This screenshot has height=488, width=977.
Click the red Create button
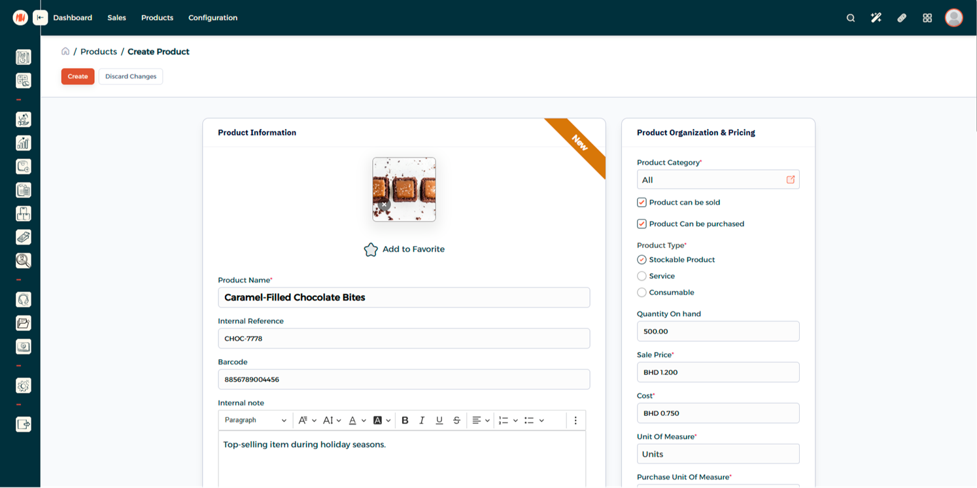coord(78,77)
